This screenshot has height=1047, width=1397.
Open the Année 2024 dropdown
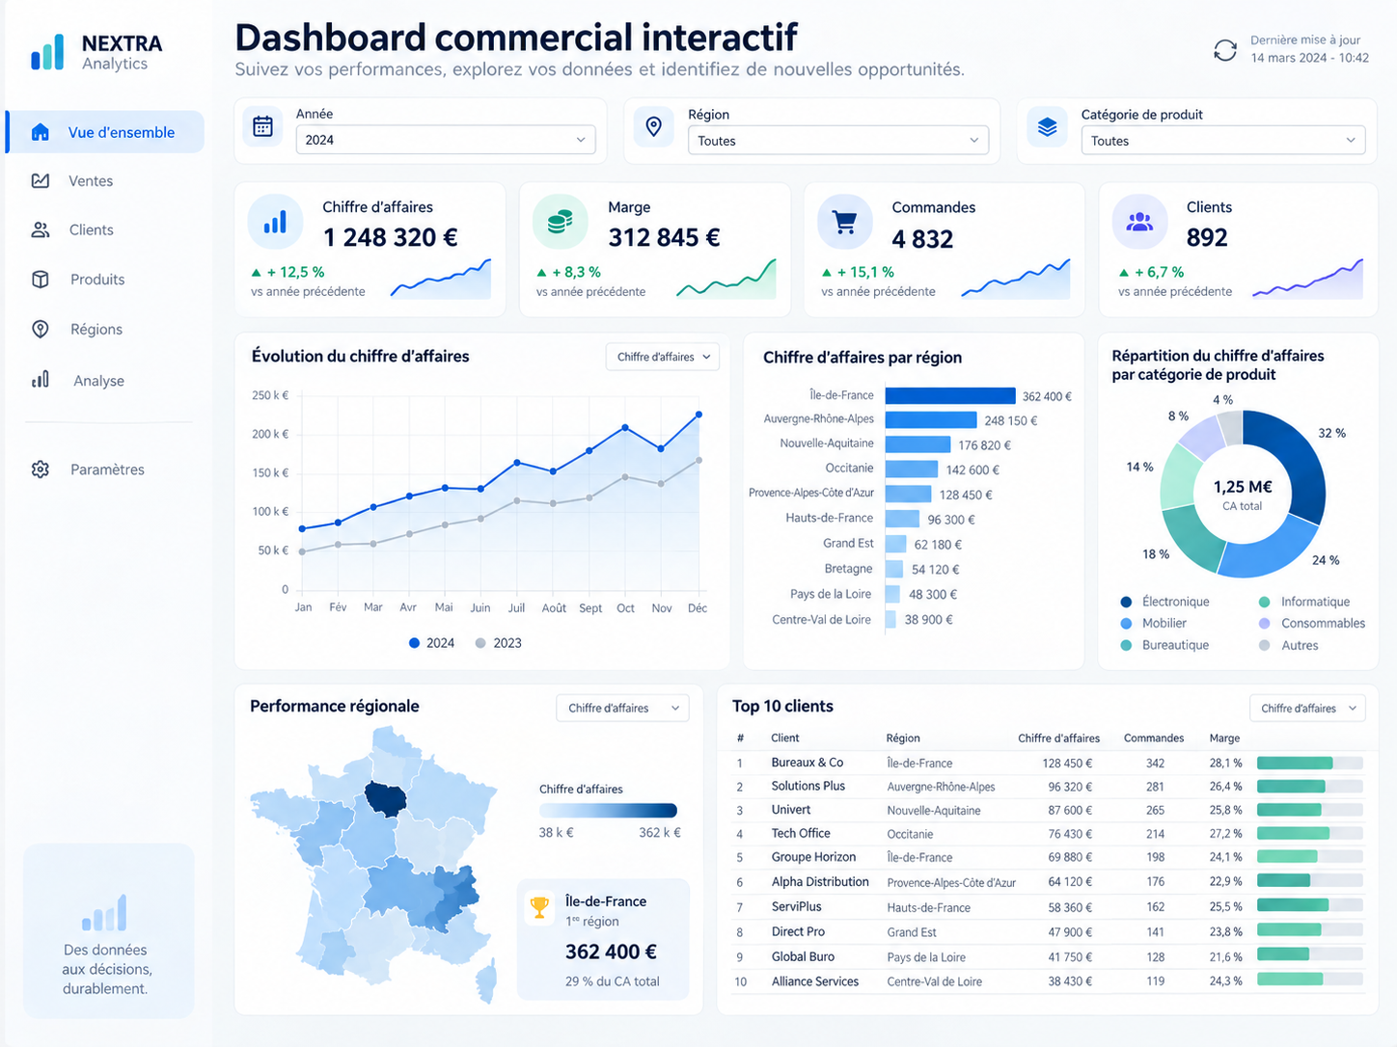point(446,140)
